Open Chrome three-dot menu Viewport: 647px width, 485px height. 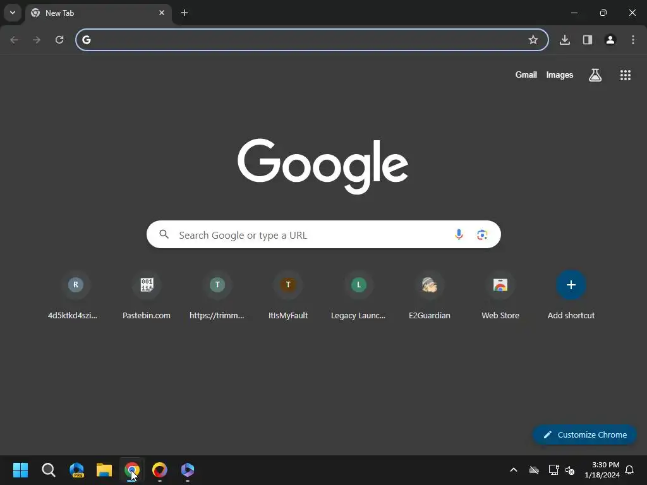pyautogui.click(x=633, y=40)
